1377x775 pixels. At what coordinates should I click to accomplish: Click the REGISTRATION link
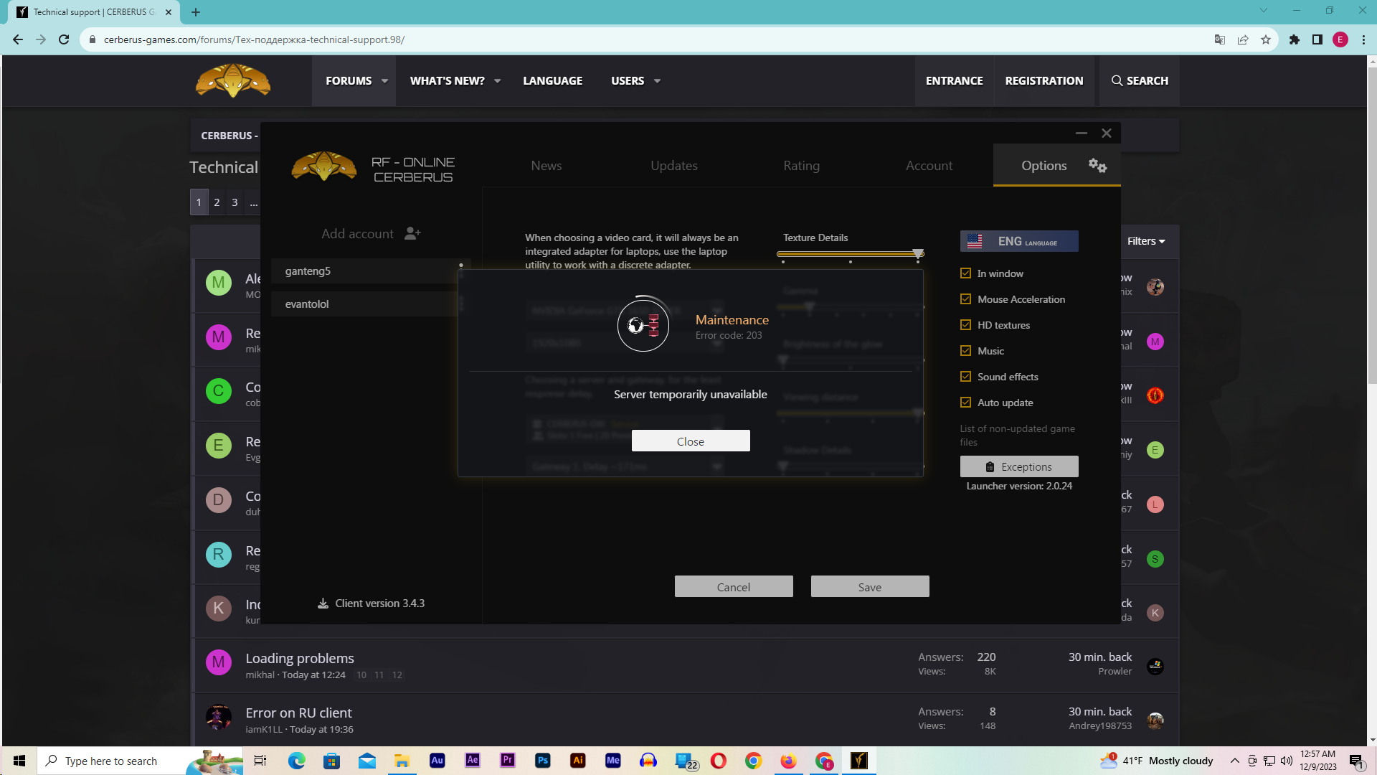click(x=1044, y=81)
